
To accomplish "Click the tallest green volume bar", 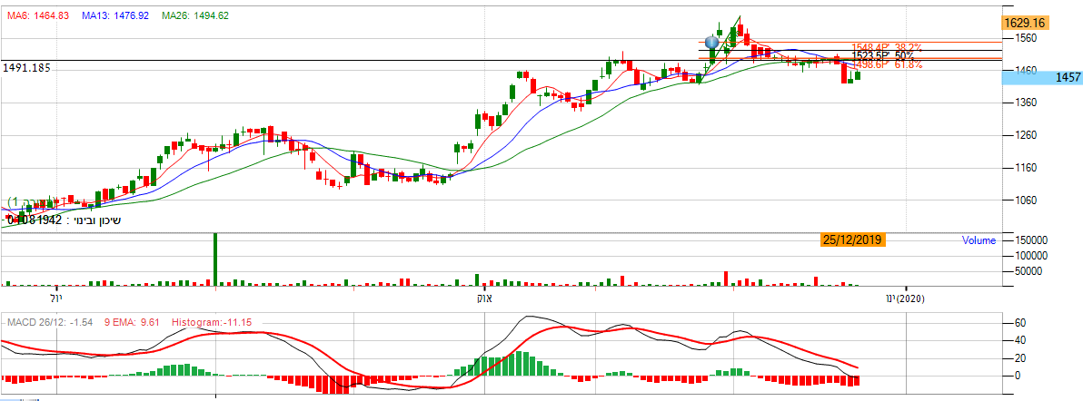I will tap(215, 259).
